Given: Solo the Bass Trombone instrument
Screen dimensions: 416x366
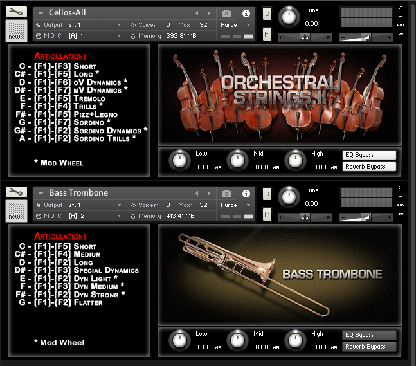Looking at the screenshot, I should [x=267, y=194].
